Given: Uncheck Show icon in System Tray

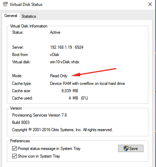Looking at the screenshot, I should [x=14, y=156].
